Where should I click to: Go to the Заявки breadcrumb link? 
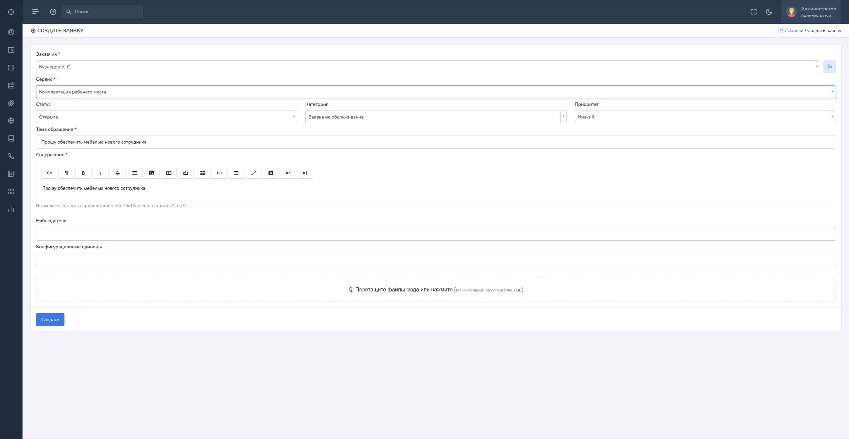coord(795,30)
